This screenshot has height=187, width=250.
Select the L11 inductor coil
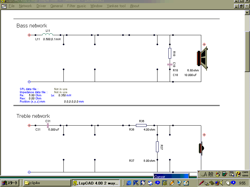tap(48, 34)
